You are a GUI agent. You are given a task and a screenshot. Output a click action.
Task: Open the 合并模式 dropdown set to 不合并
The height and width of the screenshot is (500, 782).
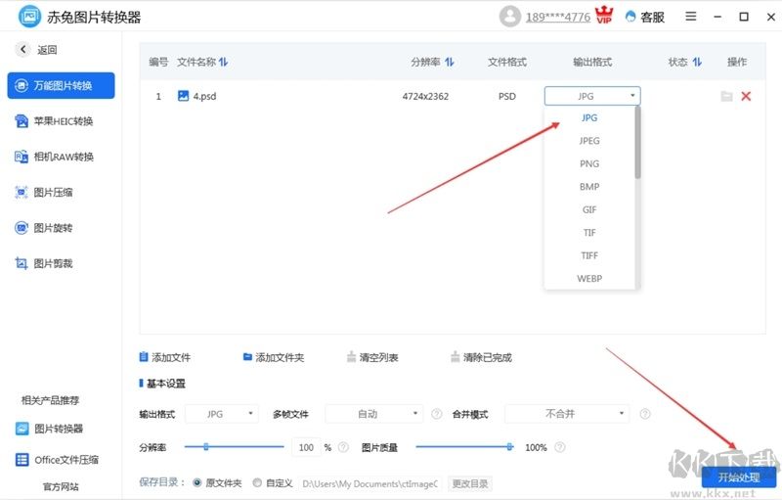(567, 414)
